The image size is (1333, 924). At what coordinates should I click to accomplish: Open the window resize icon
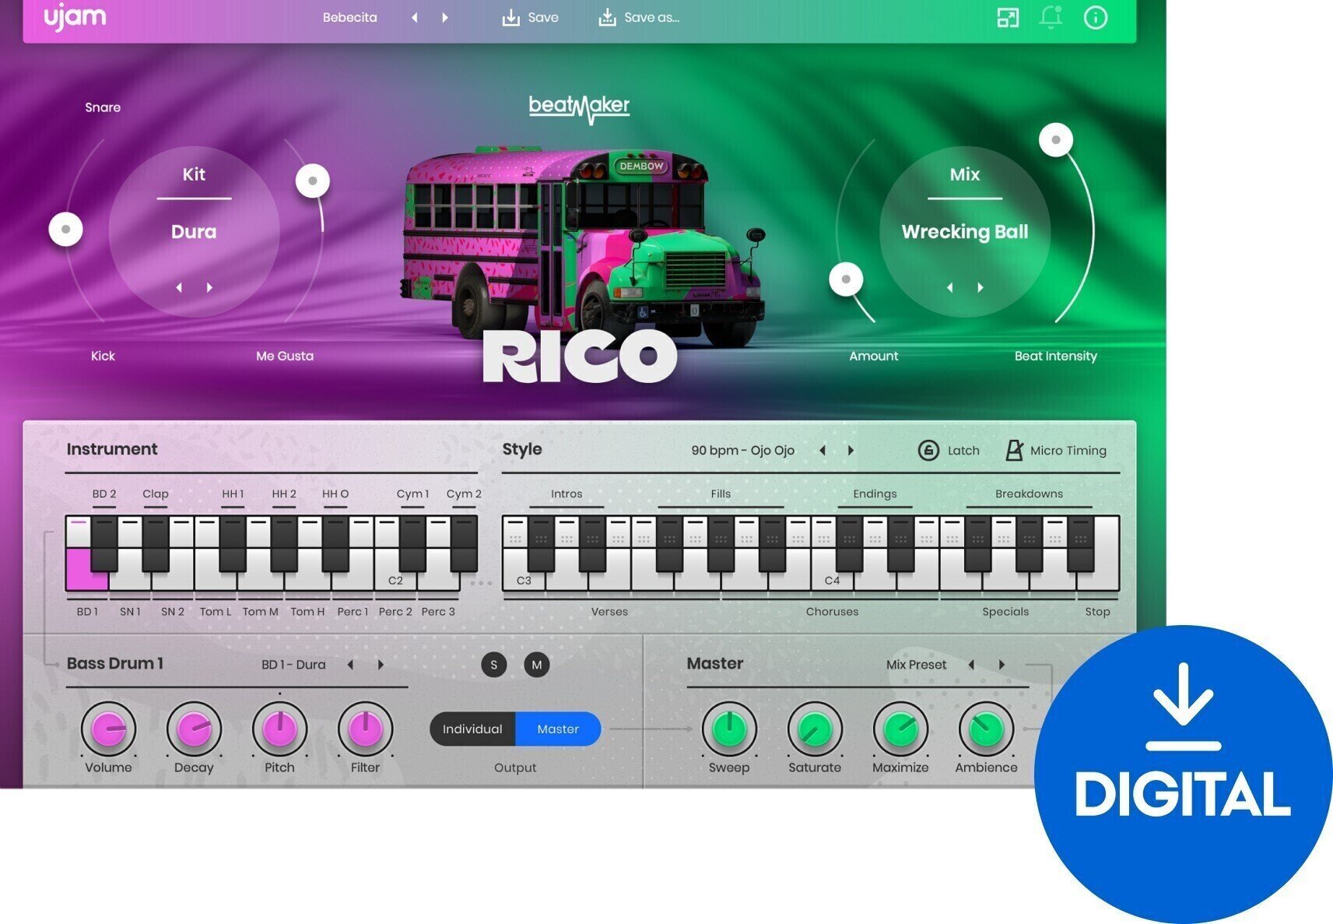[1008, 17]
